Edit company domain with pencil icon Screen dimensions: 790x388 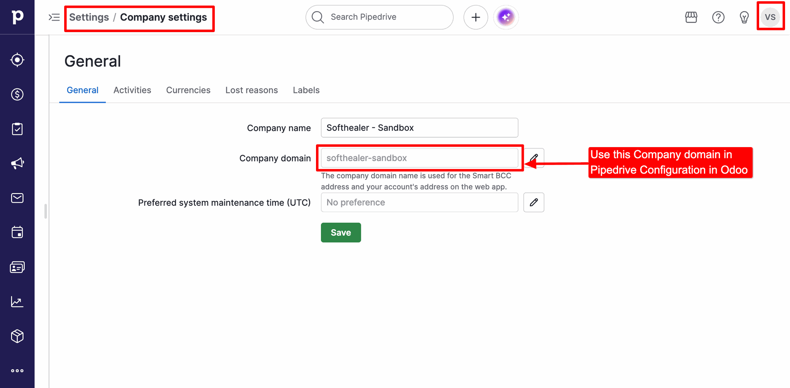[x=534, y=158]
